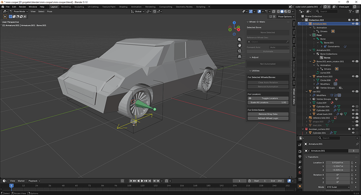Click the outliner search field

point(326,12)
